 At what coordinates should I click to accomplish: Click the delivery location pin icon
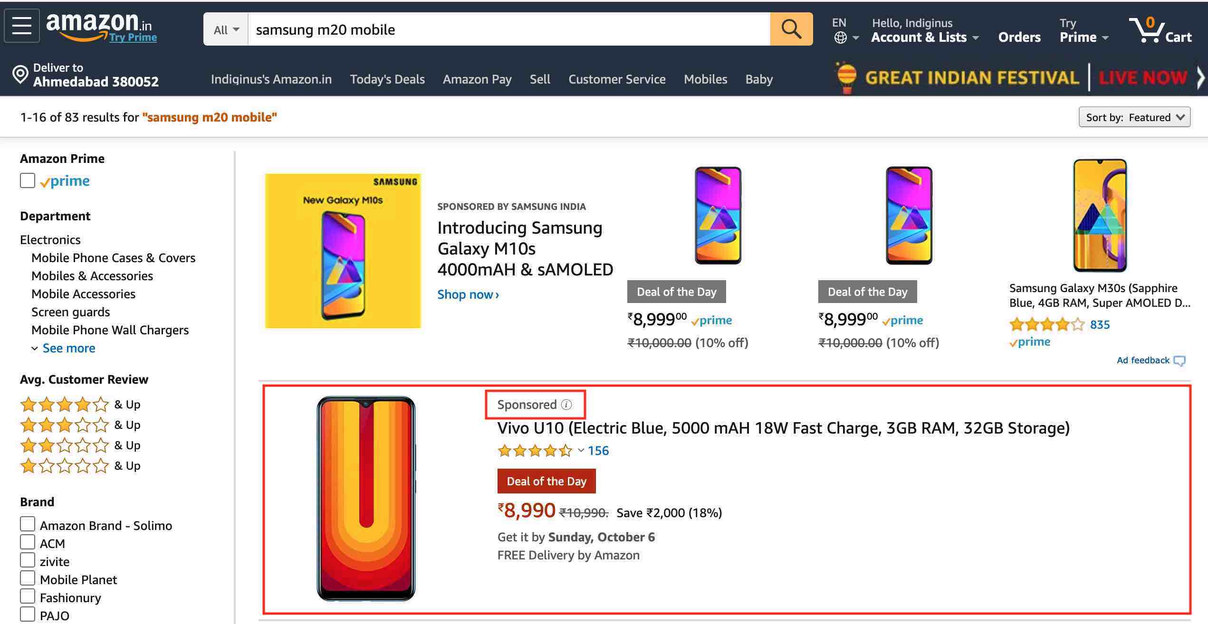click(19, 75)
